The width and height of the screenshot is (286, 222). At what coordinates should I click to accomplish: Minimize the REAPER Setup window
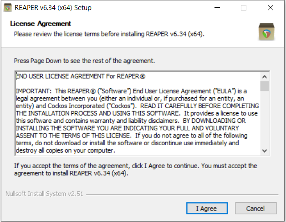pyautogui.click(x=217, y=8)
